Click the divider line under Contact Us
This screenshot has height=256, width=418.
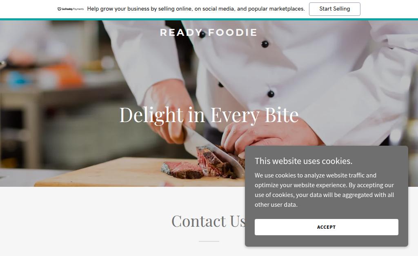pos(209,241)
